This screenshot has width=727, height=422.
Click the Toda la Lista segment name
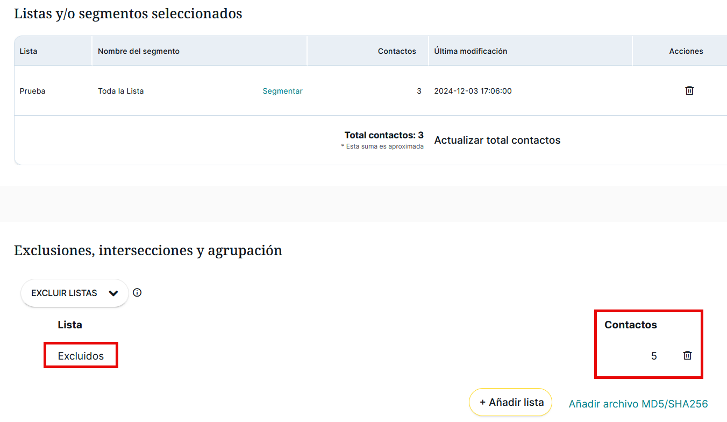pos(121,91)
